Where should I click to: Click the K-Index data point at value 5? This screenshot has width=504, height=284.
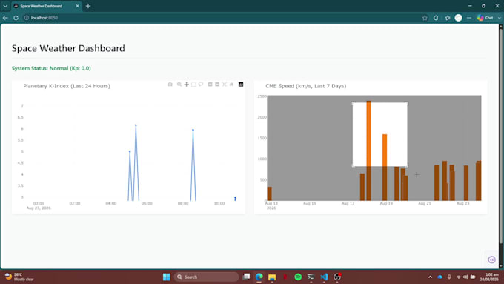(130, 151)
